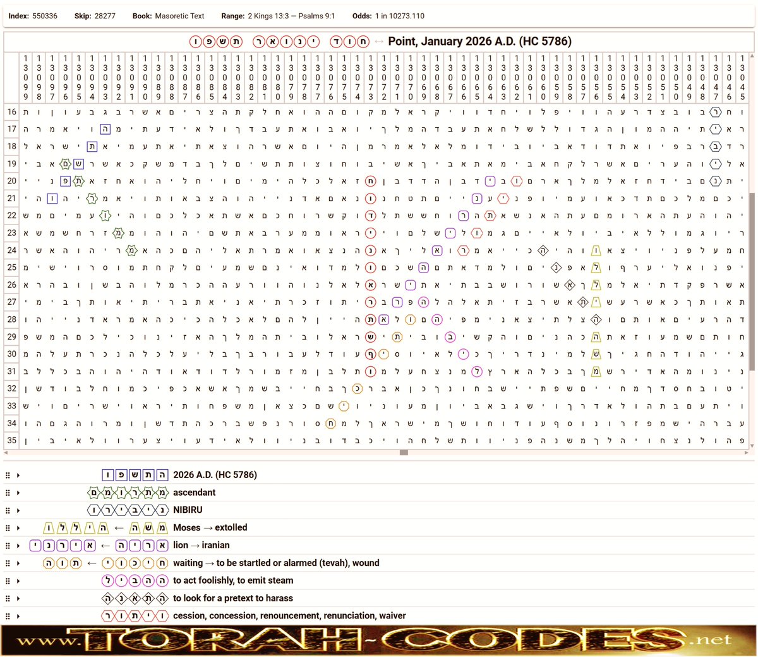Expand the NIBIRU legend entry
The image size is (758, 657).
pos(18,510)
